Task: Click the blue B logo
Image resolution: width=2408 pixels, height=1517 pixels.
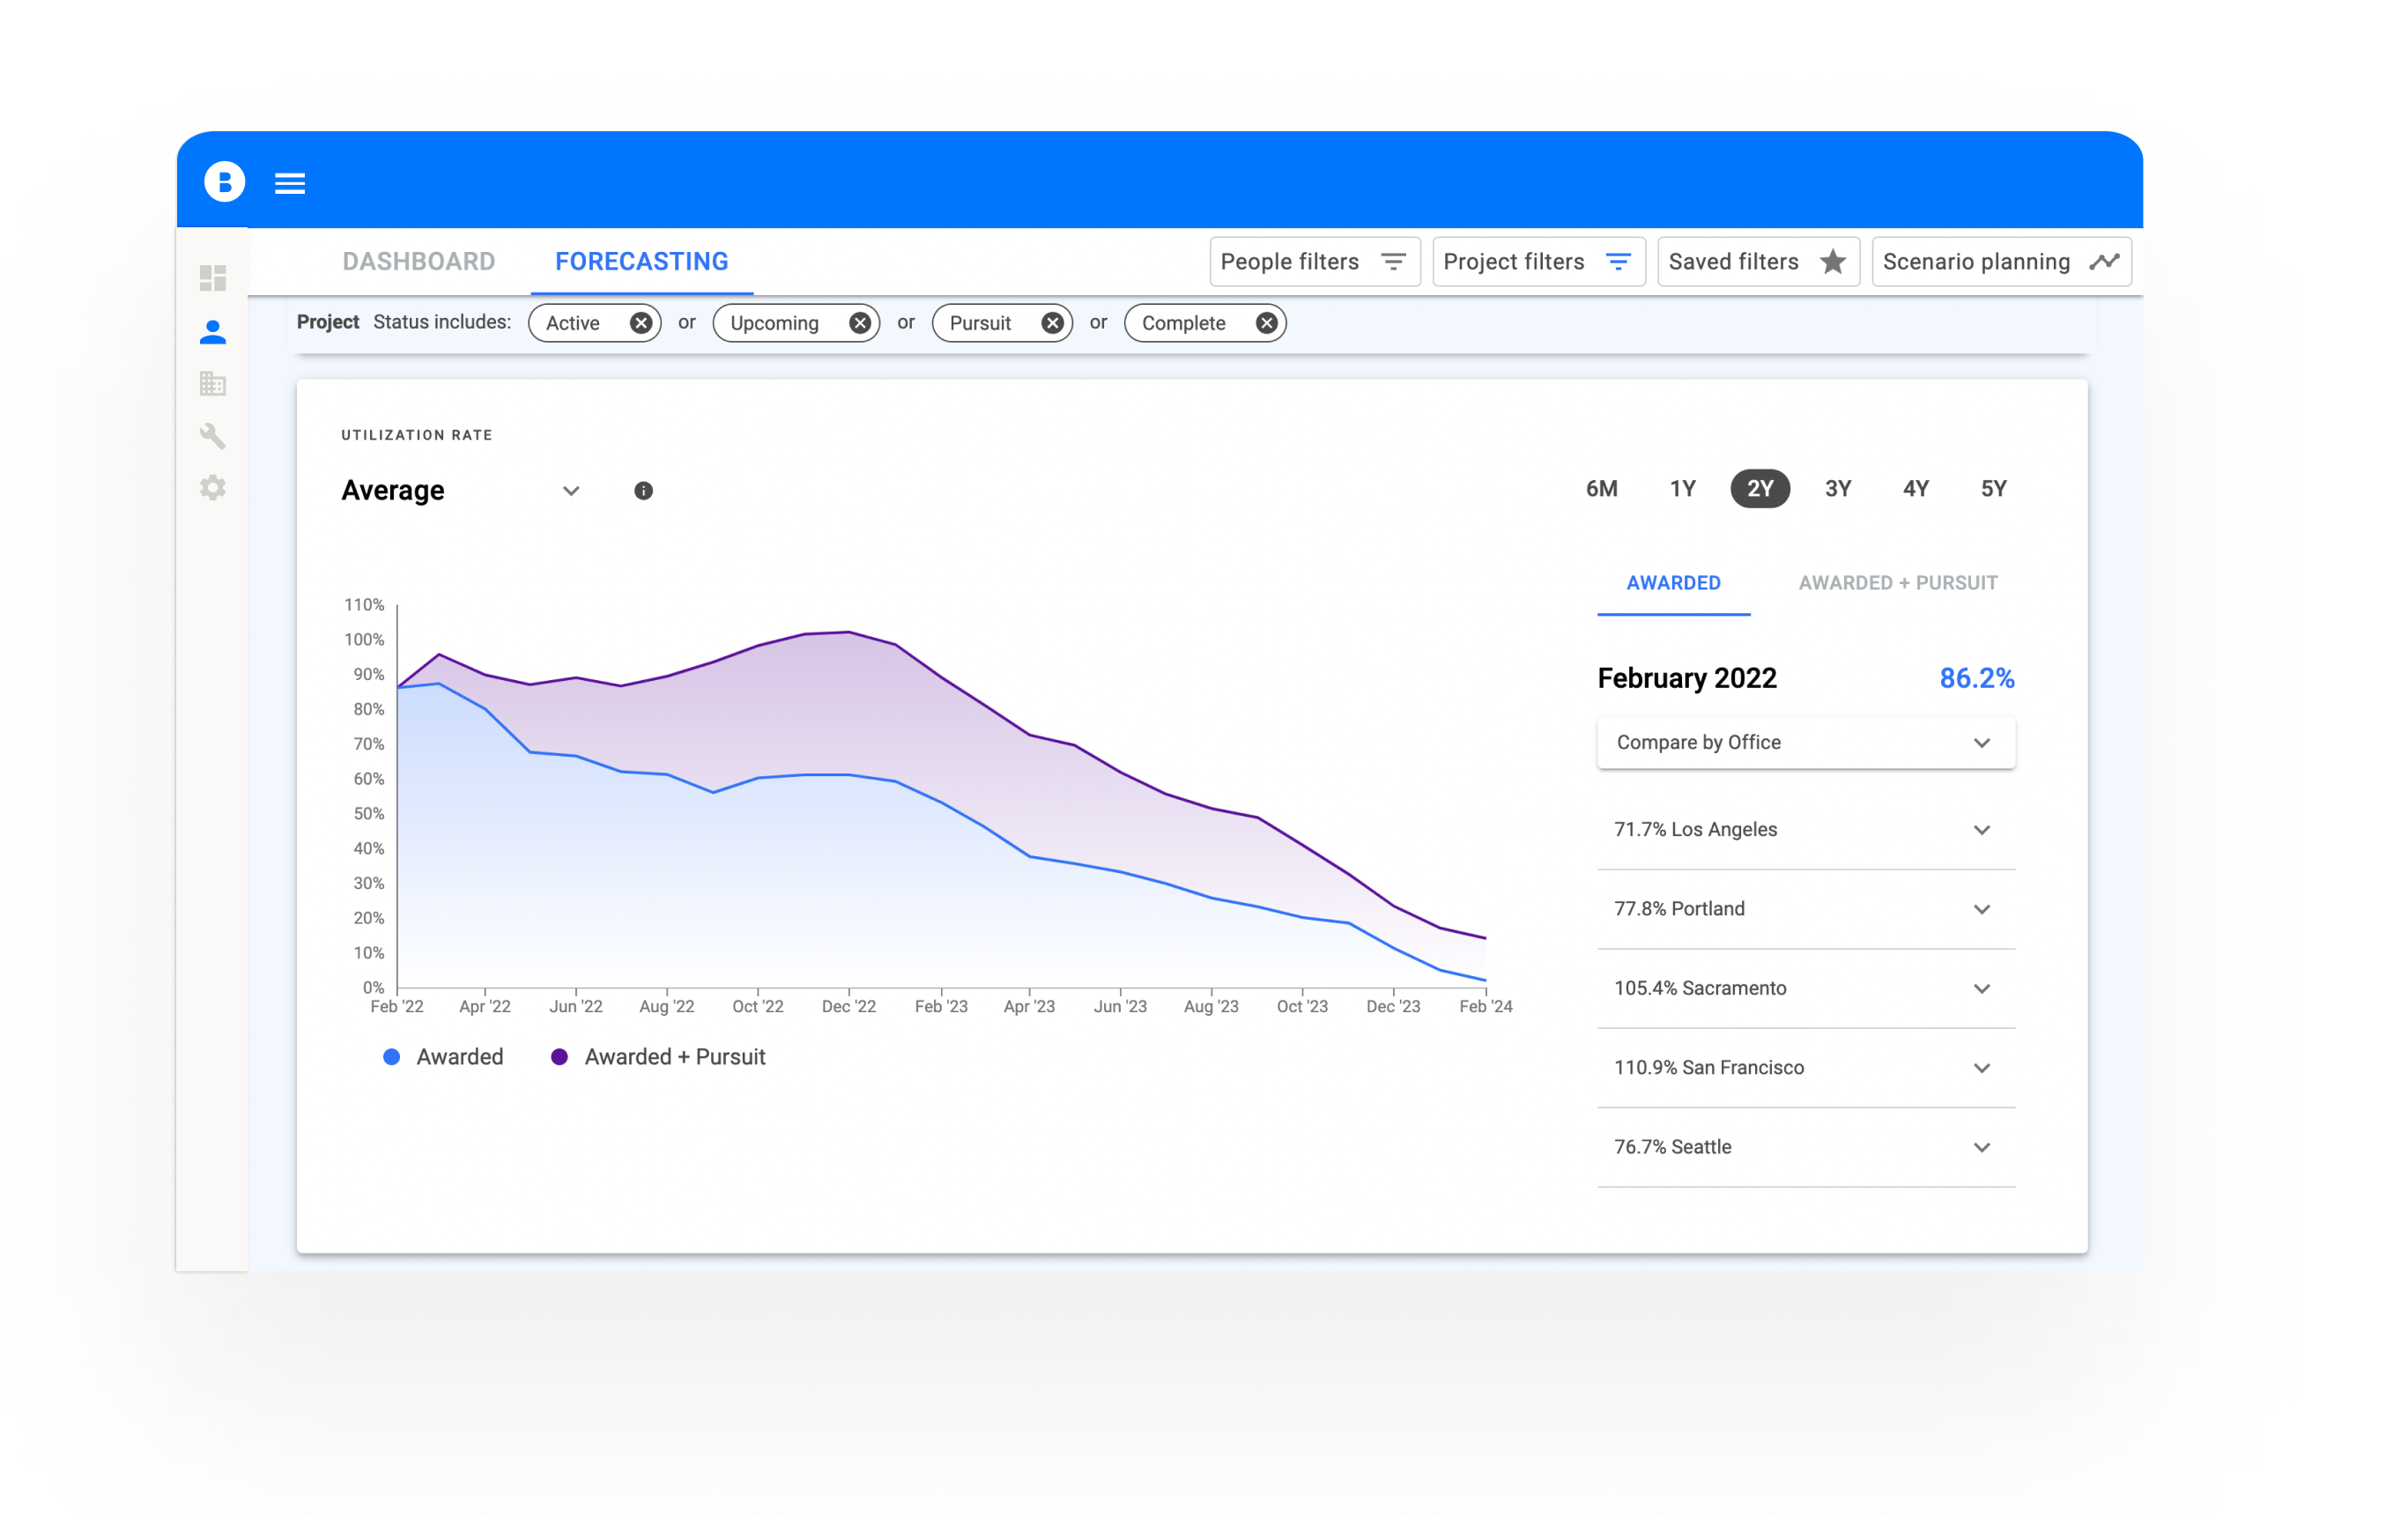Action: pyautogui.click(x=225, y=182)
